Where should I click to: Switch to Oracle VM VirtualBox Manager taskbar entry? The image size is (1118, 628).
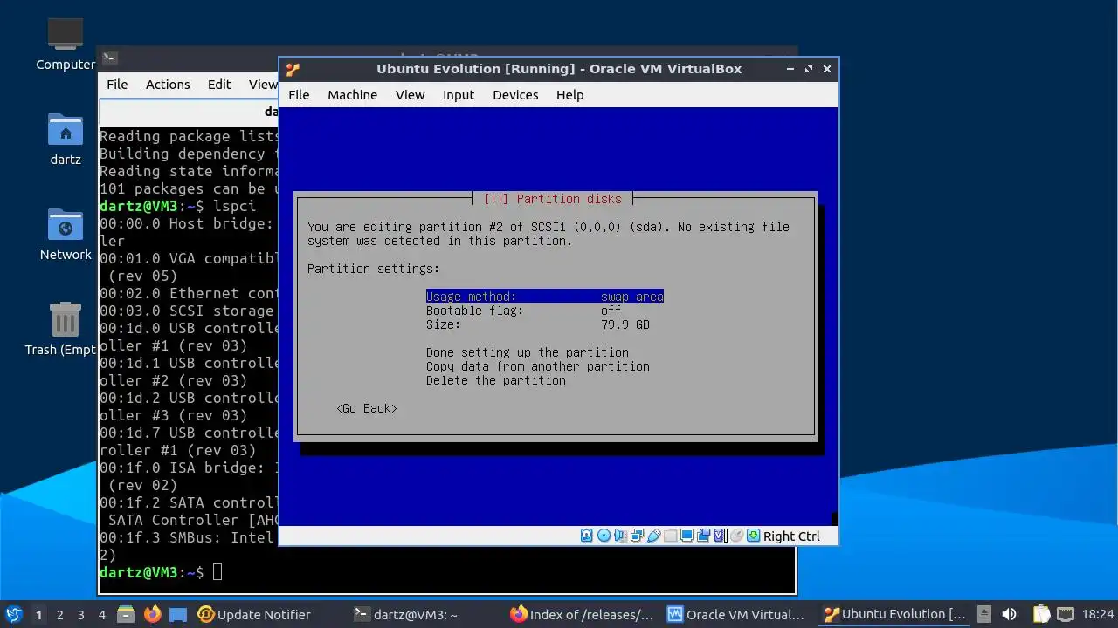coord(739,614)
